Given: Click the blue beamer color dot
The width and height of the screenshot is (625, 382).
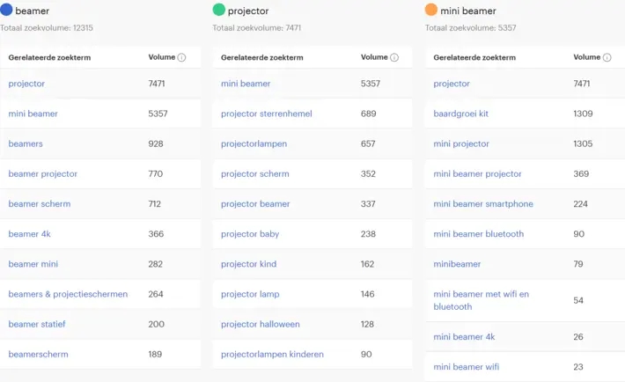Looking at the screenshot, I should pos(6,10).
